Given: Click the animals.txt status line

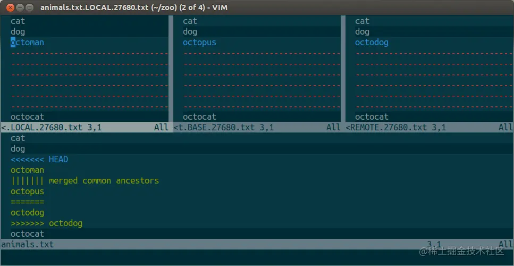Looking at the screenshot, I should pos(257,244).
